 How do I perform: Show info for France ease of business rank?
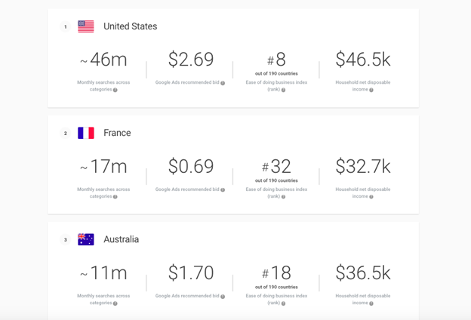pyautogui.click(x=283, y=197)
